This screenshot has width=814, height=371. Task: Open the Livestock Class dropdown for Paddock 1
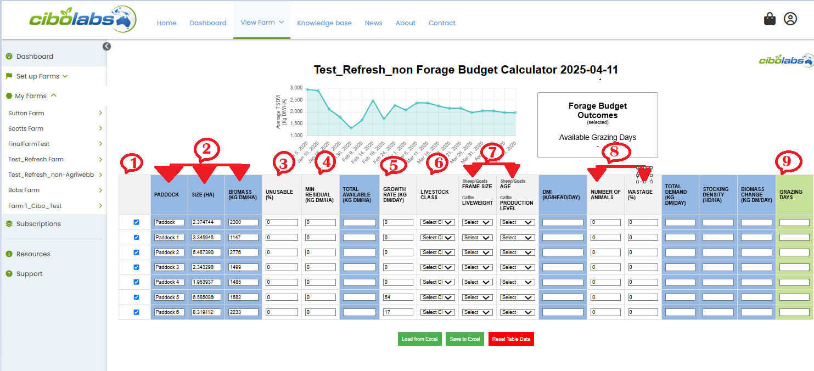(x=437, y=237)
